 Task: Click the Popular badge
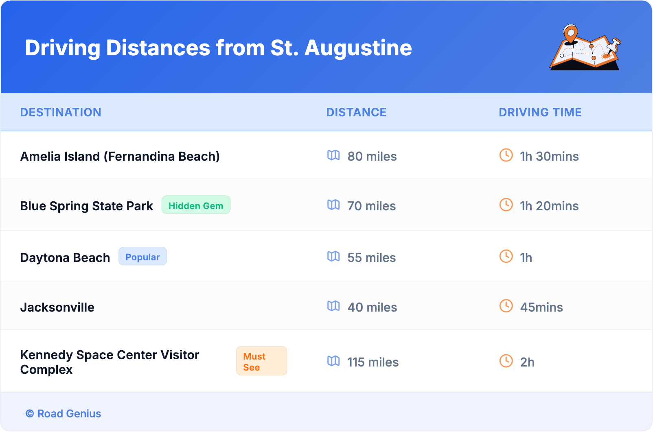142,257
